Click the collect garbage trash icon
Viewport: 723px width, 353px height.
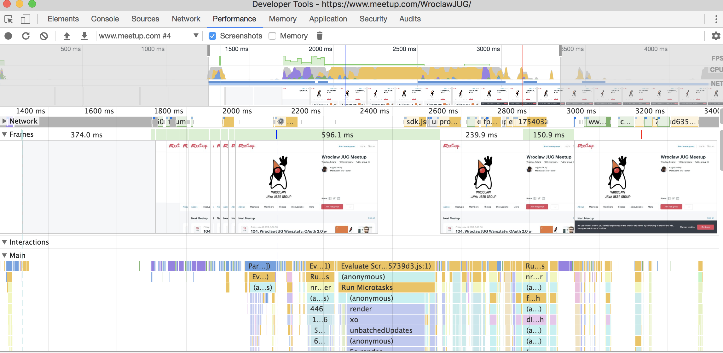coord(319,36)
